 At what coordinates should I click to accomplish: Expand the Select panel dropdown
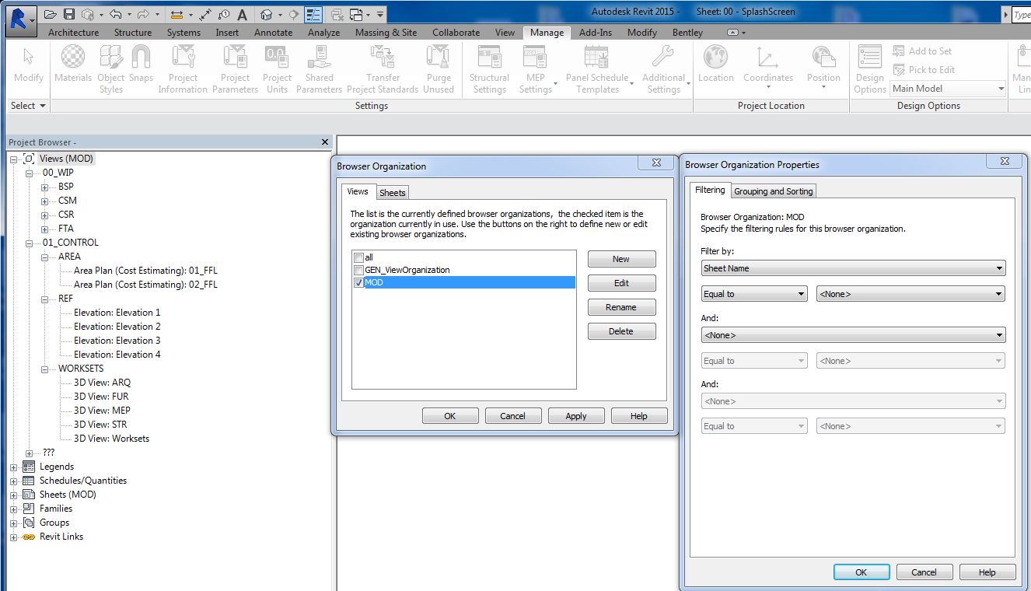29,106
